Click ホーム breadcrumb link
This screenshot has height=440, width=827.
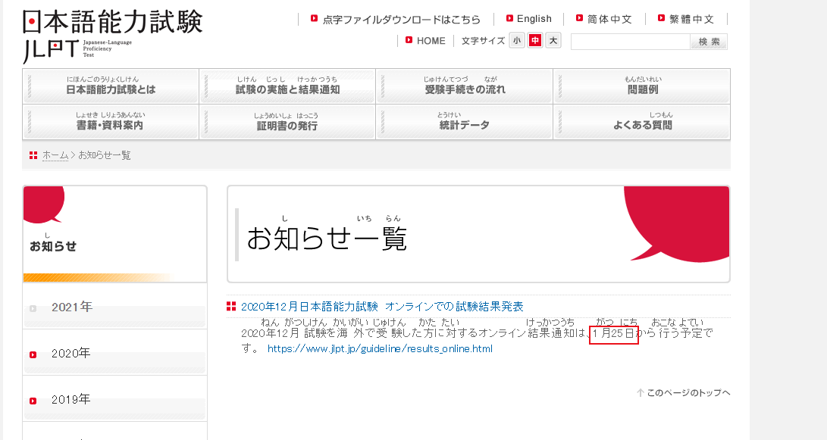pyautogui.click(x=55, y=155)
